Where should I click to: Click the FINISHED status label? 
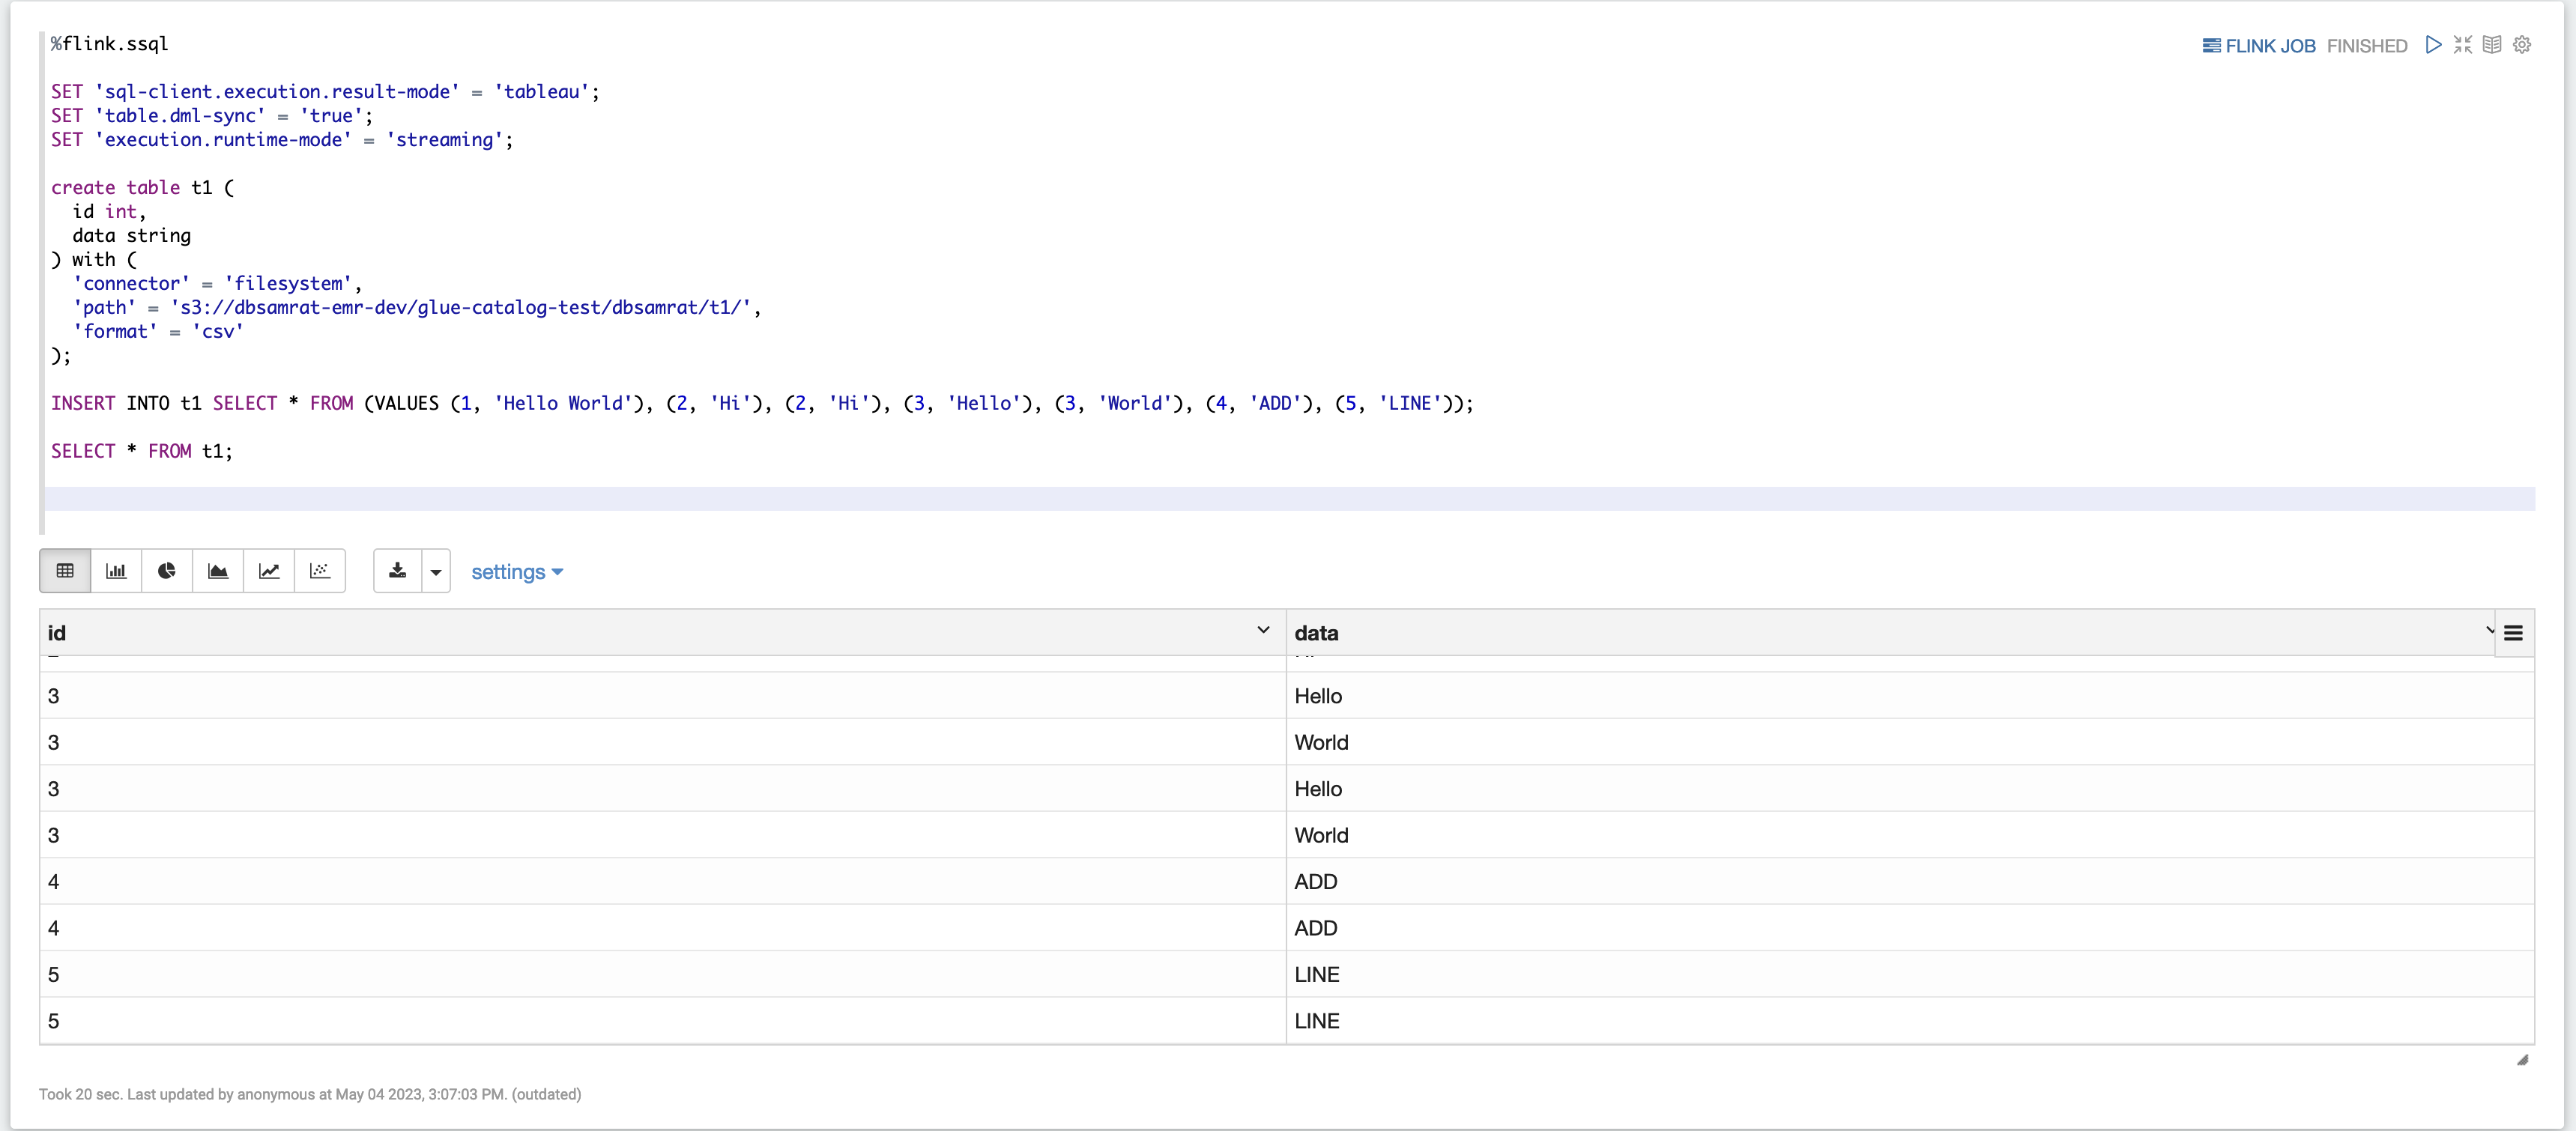pos(2366,45)
